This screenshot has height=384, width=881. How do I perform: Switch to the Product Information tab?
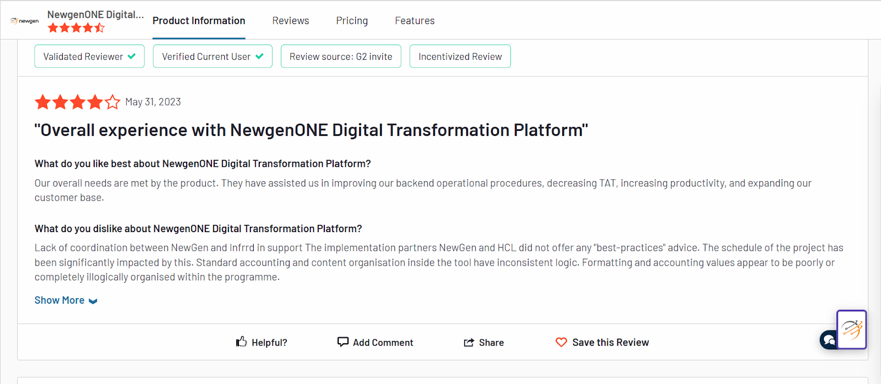click(199, 21)
